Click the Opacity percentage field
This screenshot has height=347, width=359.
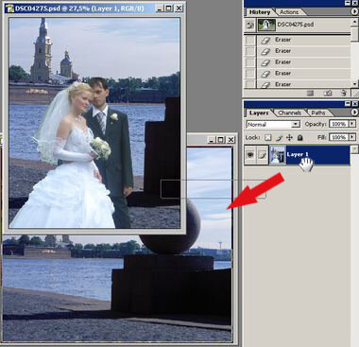(338, 124)
